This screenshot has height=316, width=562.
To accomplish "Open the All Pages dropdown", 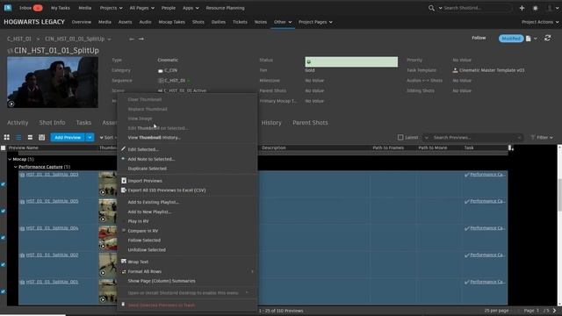I will pyautogui.click(x=142, y=8).
